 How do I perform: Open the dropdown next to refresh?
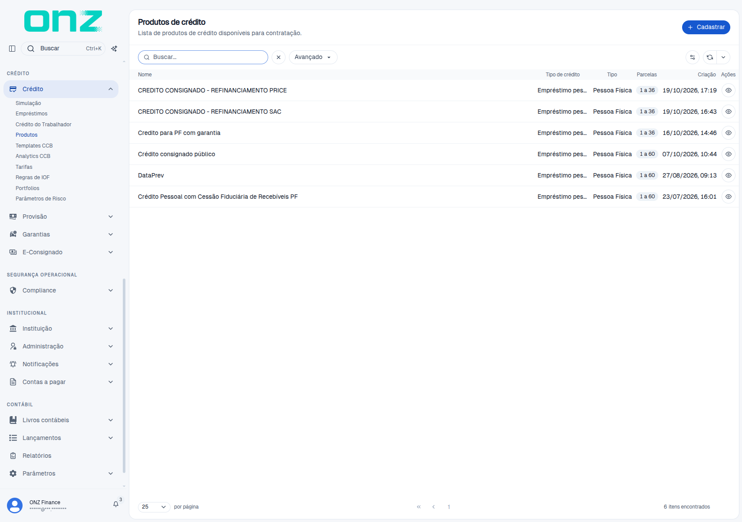(x=723, y=57)
